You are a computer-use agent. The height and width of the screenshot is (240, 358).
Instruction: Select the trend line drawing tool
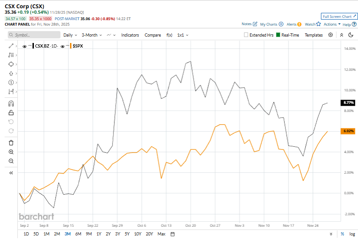(x=11, y=46)
